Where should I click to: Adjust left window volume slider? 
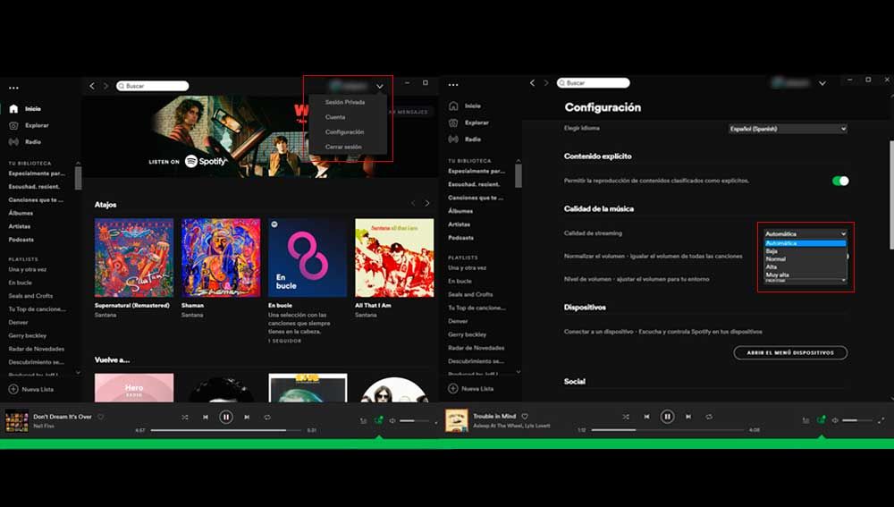click(415, 421)
